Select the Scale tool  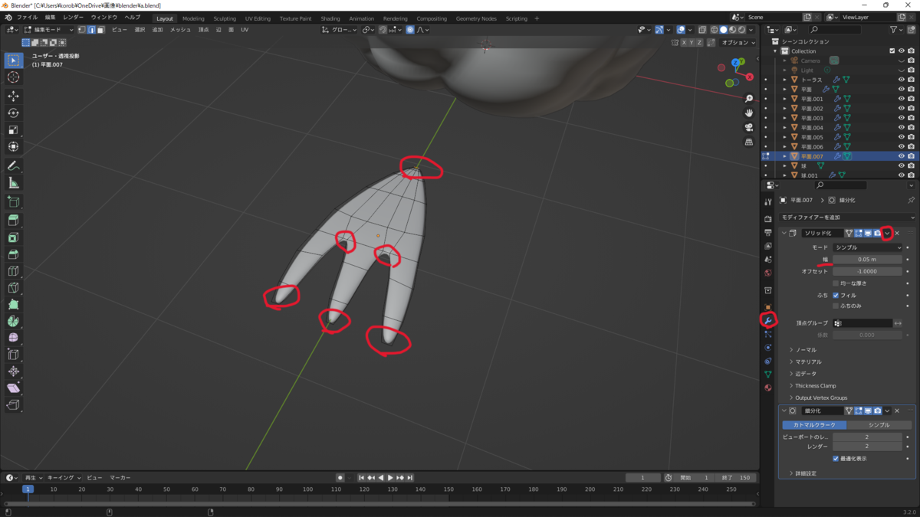[x=13, y=130]
